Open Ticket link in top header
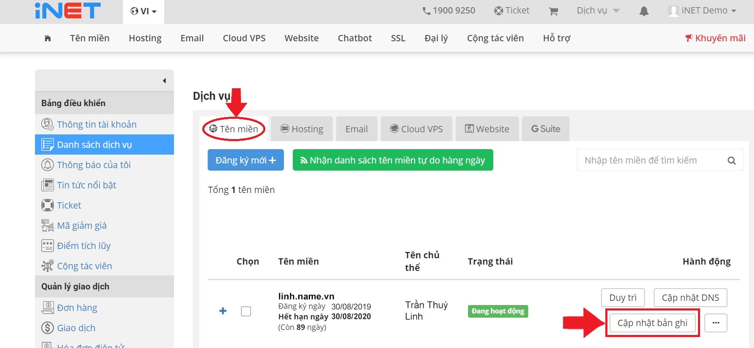Image resolution: width=754 pixels, height=348 pixels. (511, 11)
